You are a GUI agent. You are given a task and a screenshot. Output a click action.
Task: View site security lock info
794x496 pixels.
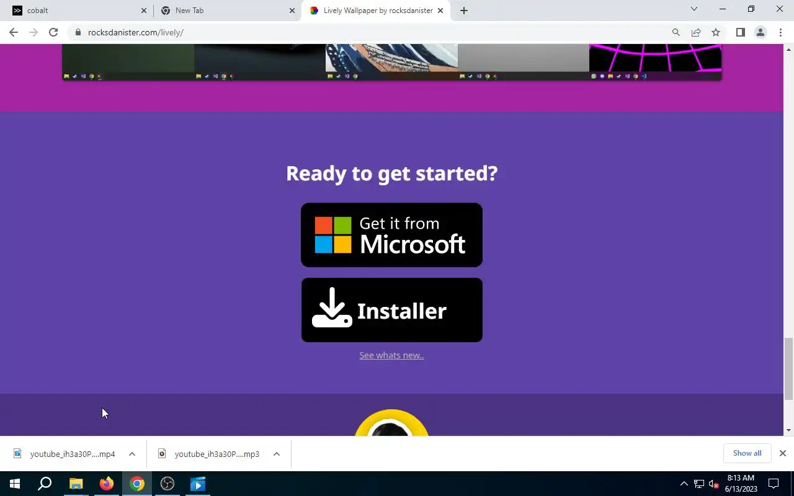pos(78,32)
